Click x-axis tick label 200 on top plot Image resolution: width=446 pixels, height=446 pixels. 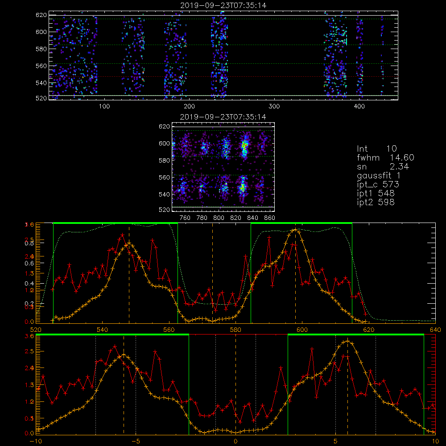[x=189, y=107]
